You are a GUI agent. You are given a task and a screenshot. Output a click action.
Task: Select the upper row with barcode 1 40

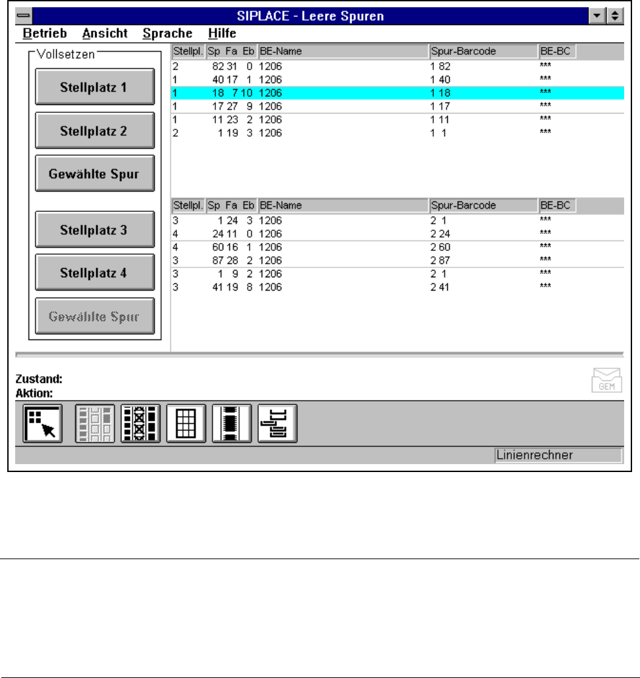[397, 80]
